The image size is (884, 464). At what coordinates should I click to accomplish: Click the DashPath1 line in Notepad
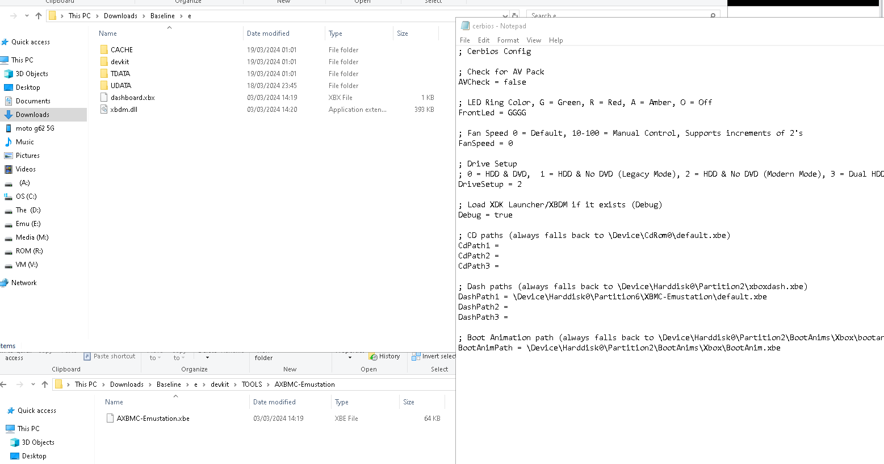[613, 296]
